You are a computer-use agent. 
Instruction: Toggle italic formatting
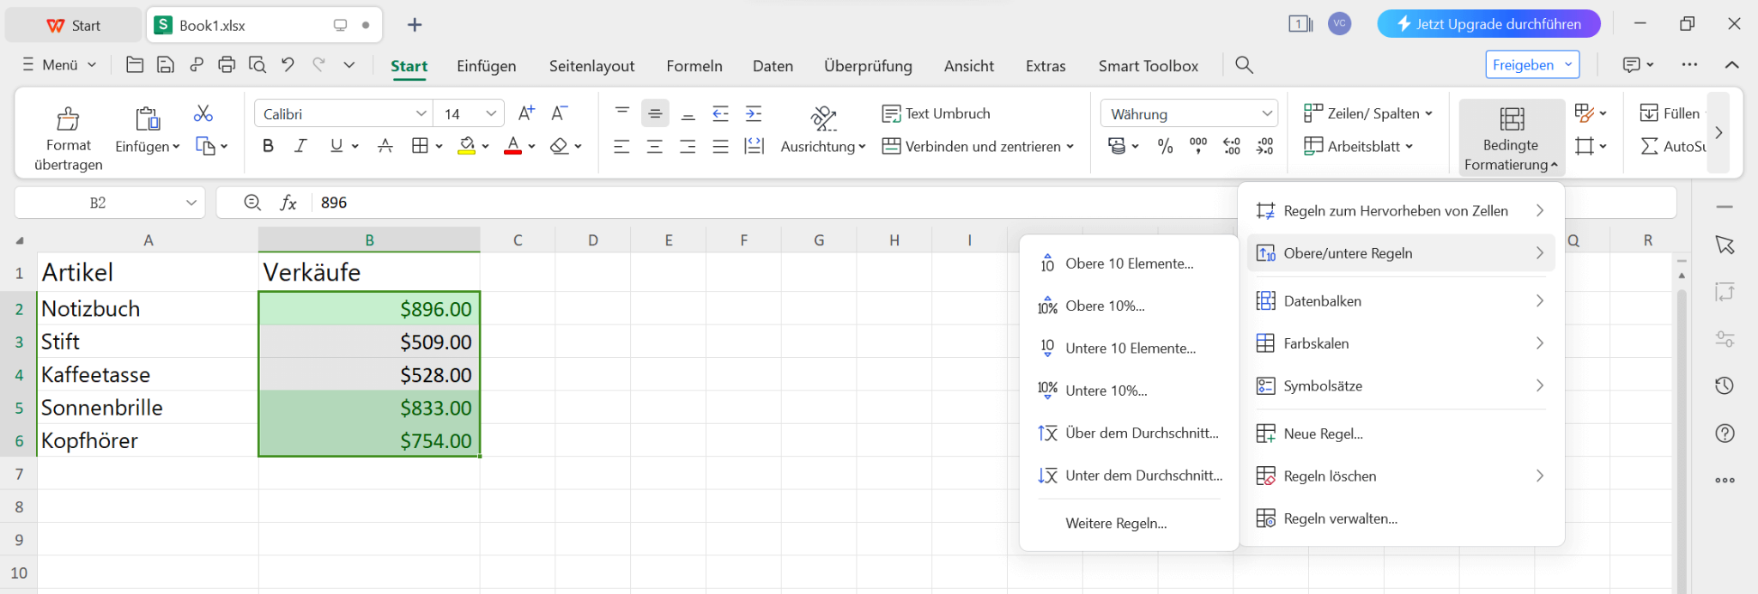[300, 146]
